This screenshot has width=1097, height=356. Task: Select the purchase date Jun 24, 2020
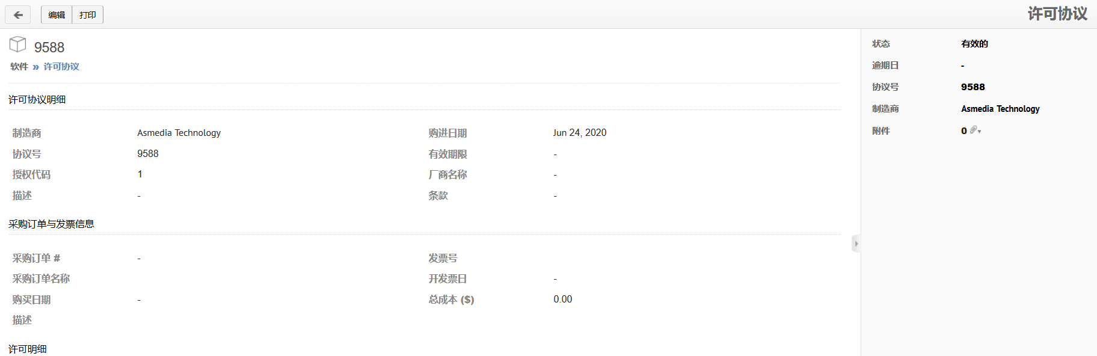[x=580, y=133]
